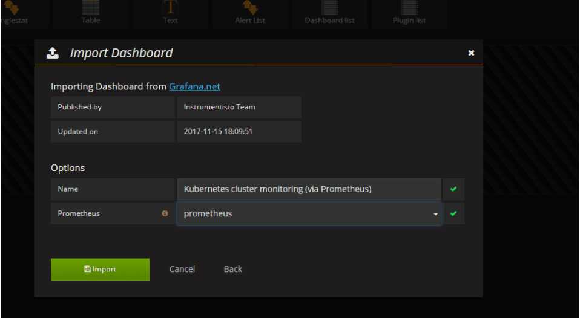Click the upload icon in dialog header
The height and width of the screenshot is (318, 580).
coord(53,53)
